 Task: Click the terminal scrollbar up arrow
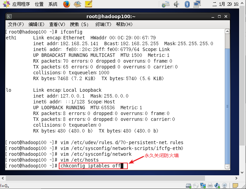[x=227, y=32]
